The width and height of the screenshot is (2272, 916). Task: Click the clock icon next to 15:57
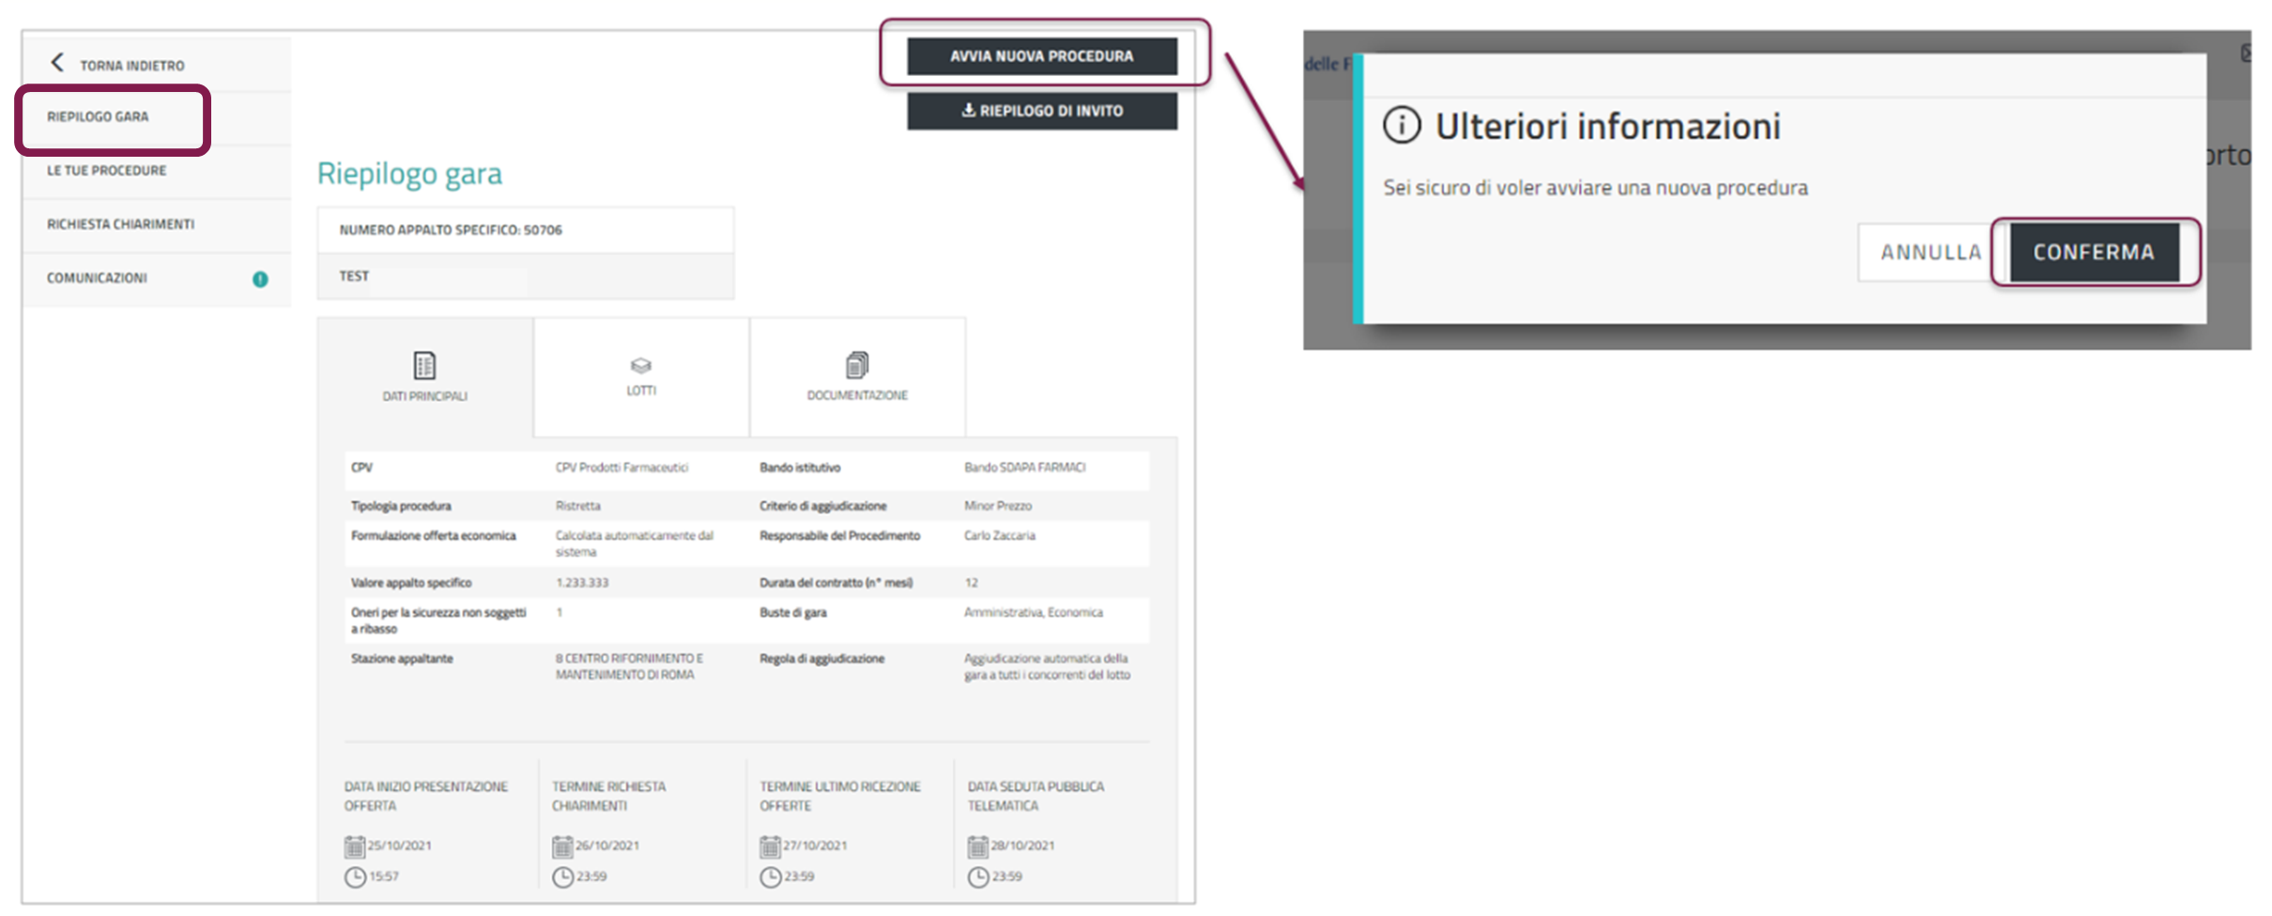coord(355,877)
